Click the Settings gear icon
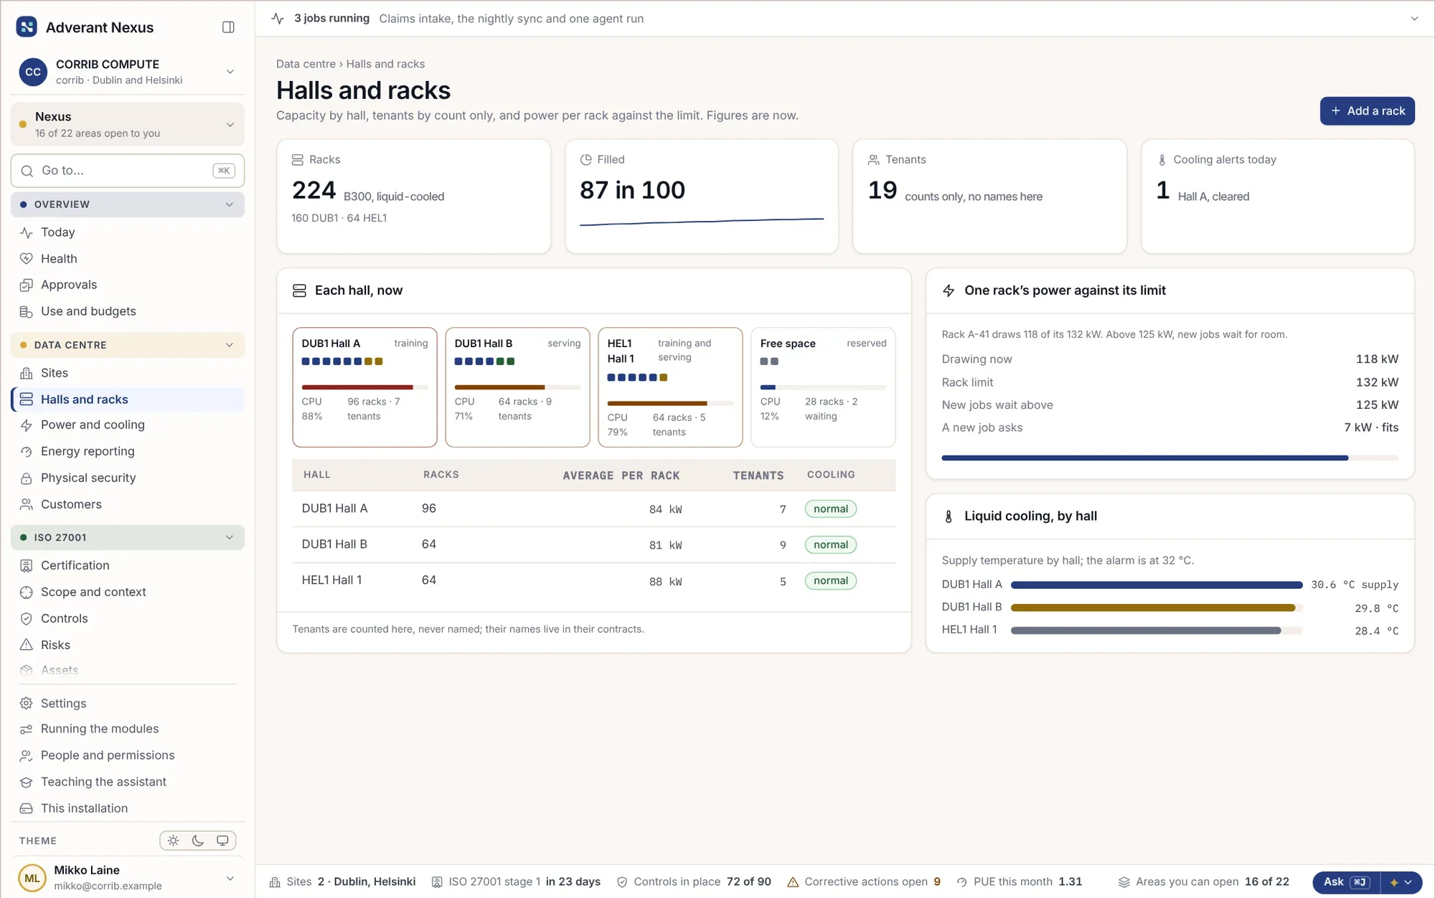The width and height of the screenshot is (1435, 898). [x=27, y=704]
